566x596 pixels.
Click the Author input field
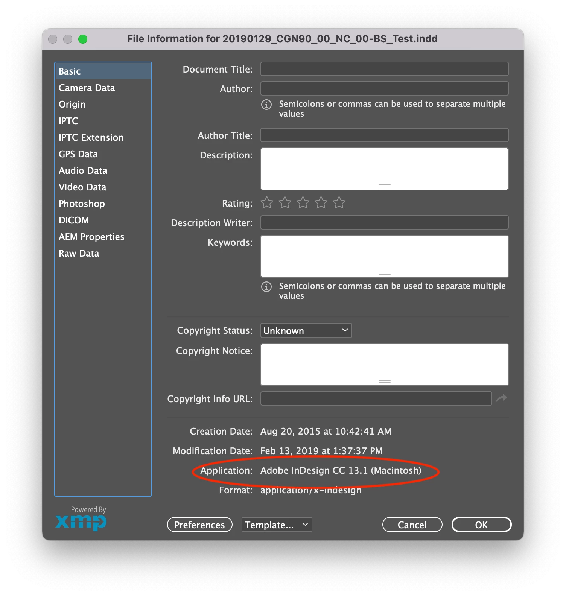point(385,88)
